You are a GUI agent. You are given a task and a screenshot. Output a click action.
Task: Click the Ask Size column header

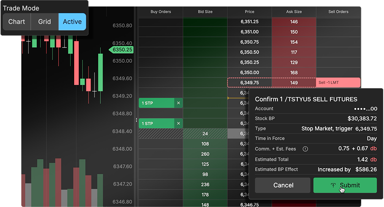294,12
